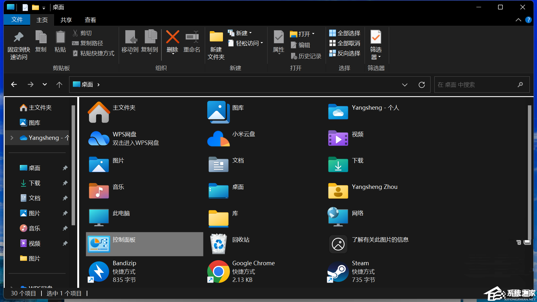Select the Bandizip shortcut icon
The image size is (537, 302).
(x=99, y=272)
